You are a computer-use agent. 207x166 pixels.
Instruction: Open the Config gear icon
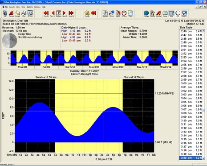(87, 13)
